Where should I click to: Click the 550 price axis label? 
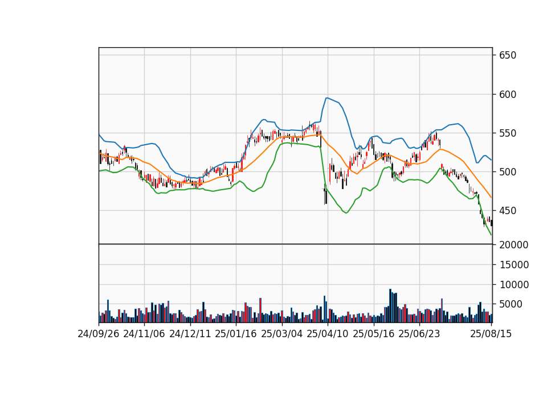point(508,133)
